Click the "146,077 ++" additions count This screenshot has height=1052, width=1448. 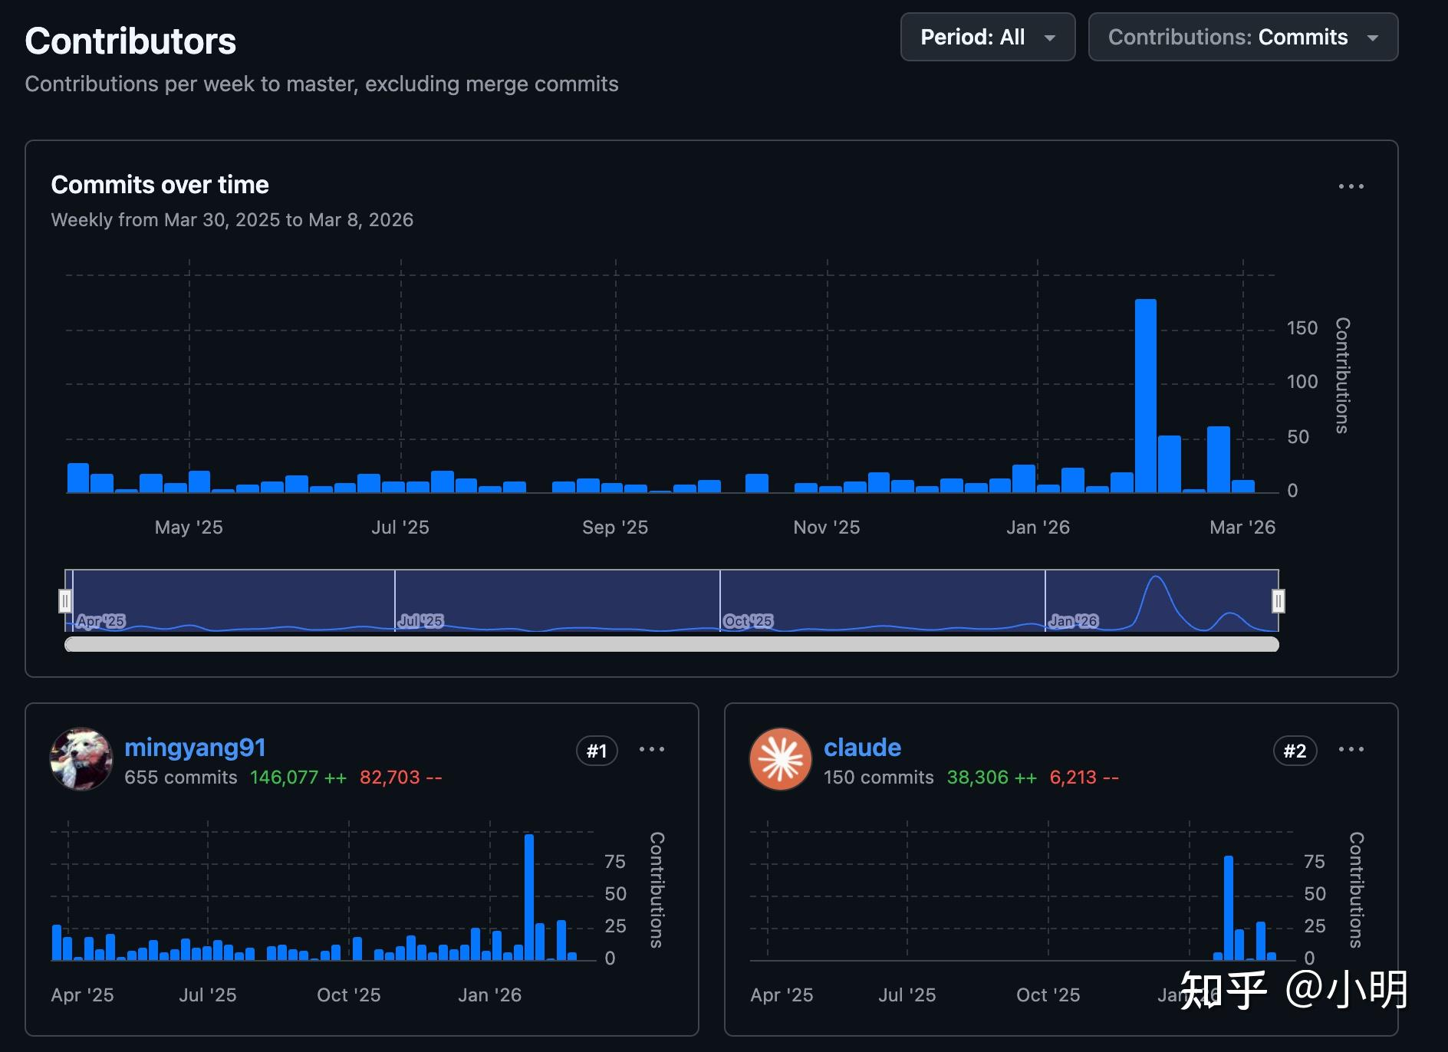coord(298,777)
